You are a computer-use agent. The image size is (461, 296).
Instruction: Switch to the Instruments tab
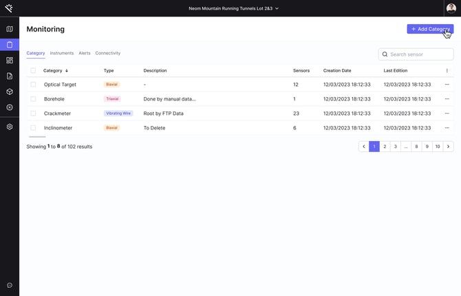[62, 53]
